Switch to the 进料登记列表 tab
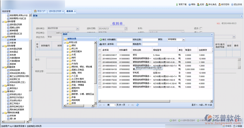The width and height of the screenshot is (244, 128). [x=55, y=11]
